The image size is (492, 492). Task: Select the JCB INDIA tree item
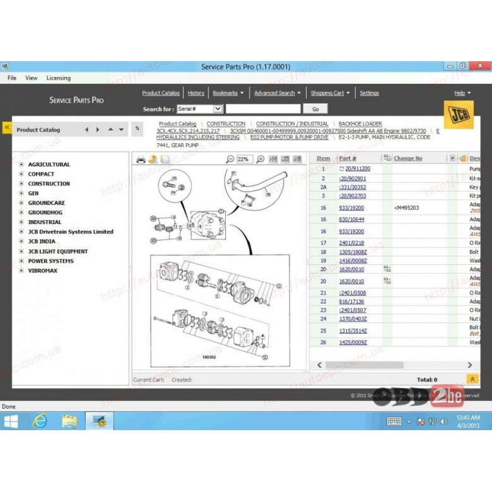tap(42, 242)
